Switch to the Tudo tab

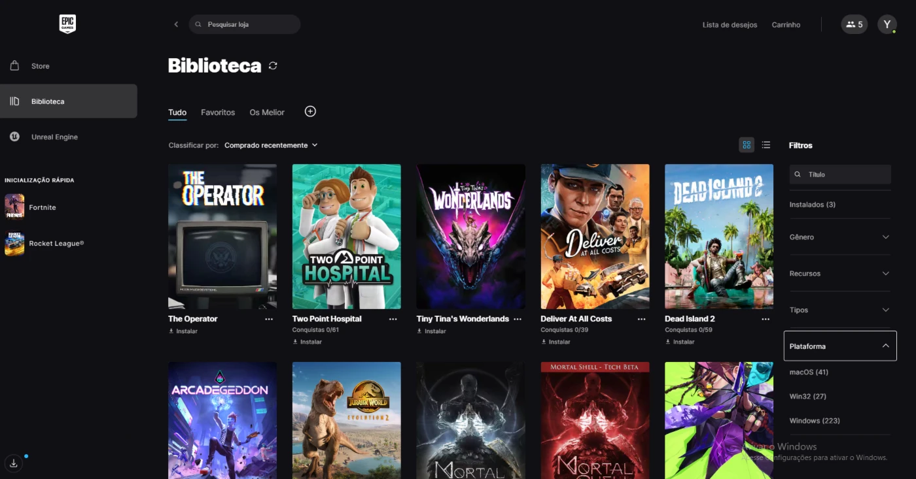tap(177, 112)
